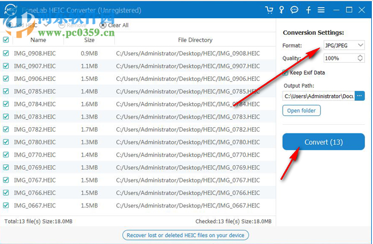
Task: Sort by Size column header
Action: point(89,40)
